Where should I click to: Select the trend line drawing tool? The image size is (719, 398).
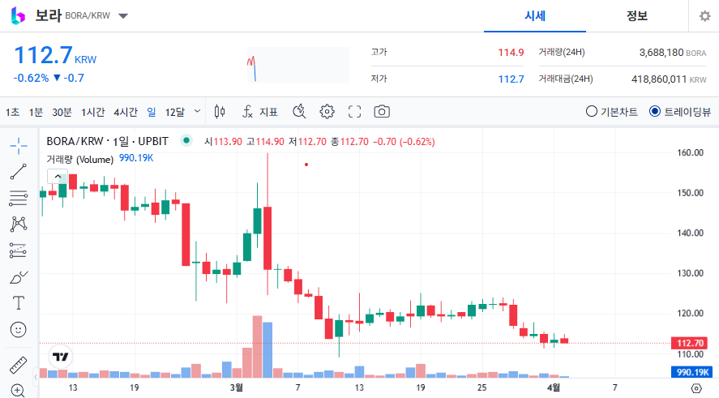19,172
